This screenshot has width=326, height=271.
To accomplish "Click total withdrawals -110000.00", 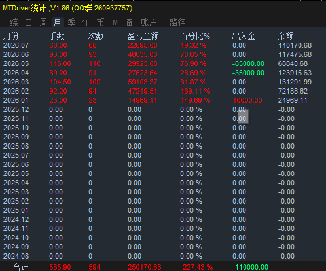I will (x=250, y=267).
